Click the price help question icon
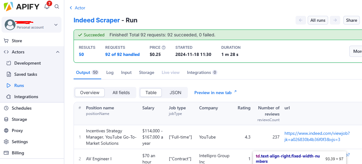This screenshot has width=362, height=164. [x=164, y=47]
